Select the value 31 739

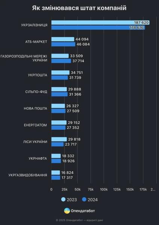pyautogui.click(x=75, y=78)
